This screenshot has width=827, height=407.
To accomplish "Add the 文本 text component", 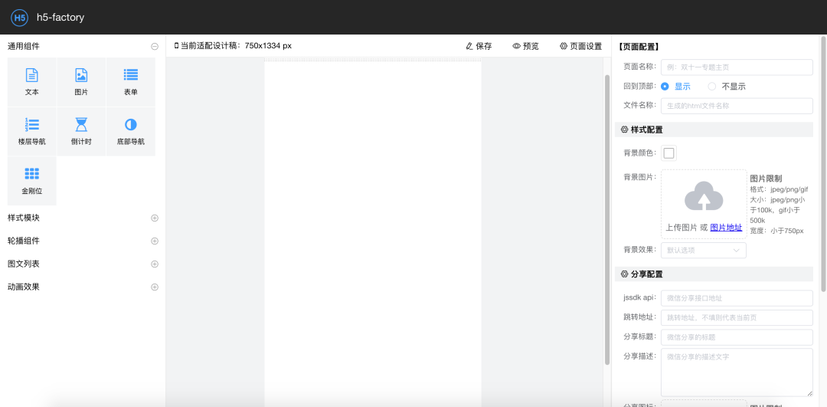I will tap(31, 82).
